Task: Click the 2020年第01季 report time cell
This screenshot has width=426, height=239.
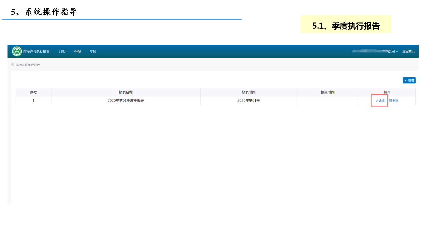Action: pyautogui.click(x=248, y=100)
